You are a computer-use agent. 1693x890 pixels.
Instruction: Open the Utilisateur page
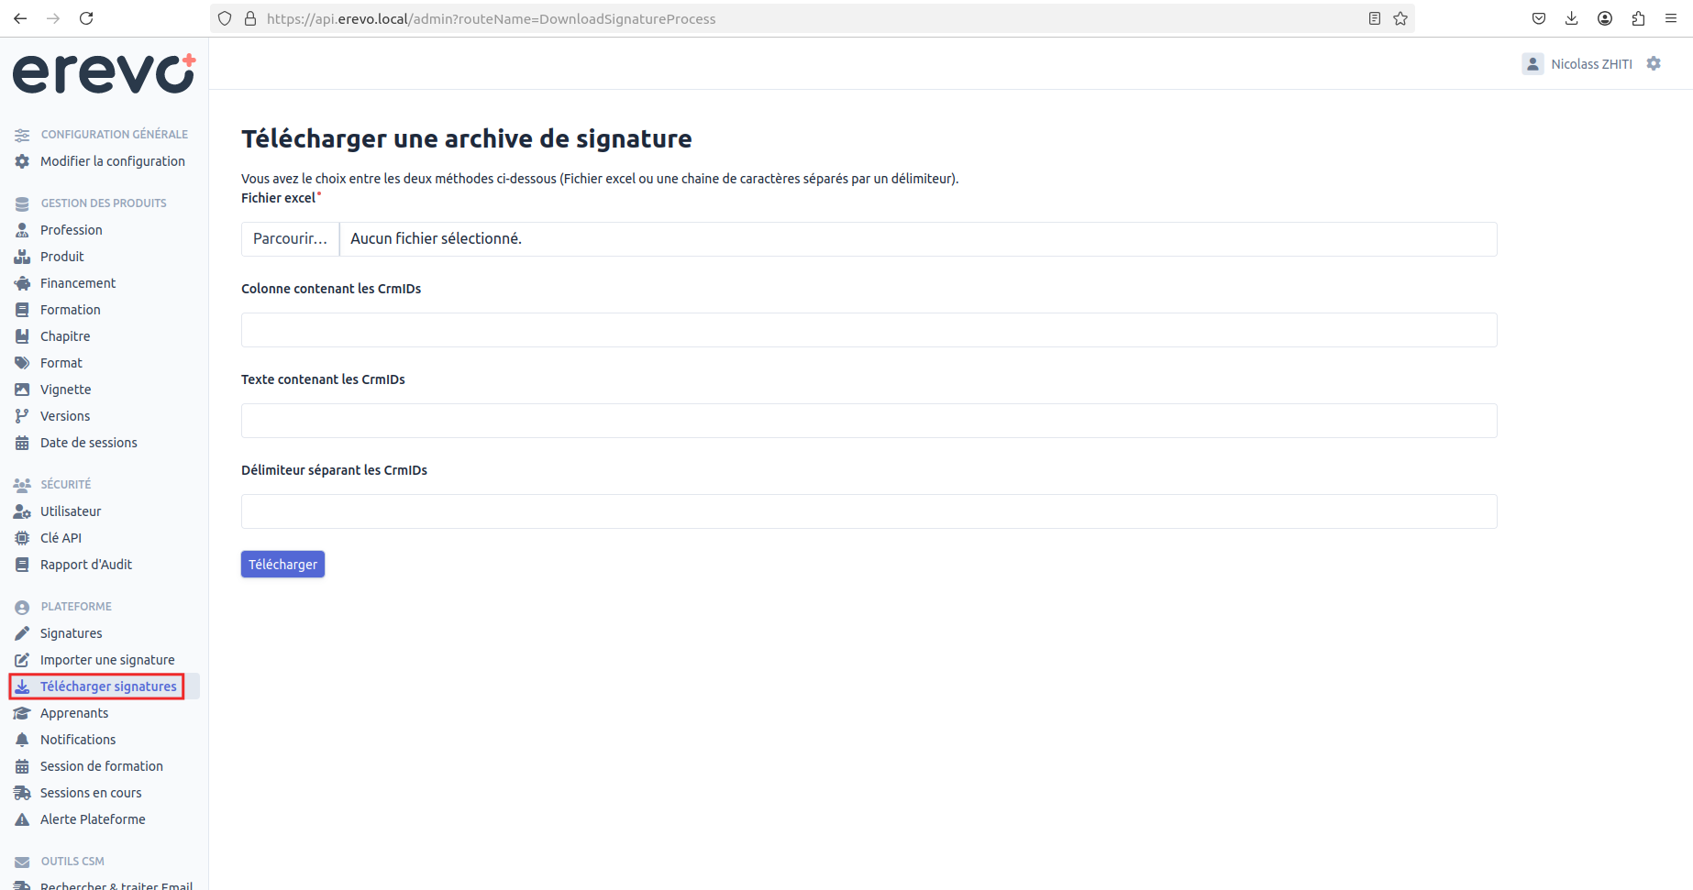click(71, 511)
